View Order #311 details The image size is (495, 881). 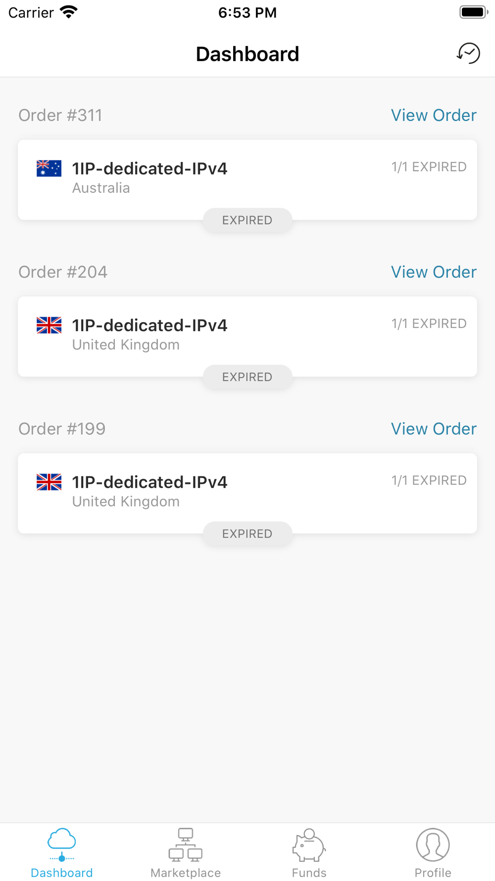point(434,115)
